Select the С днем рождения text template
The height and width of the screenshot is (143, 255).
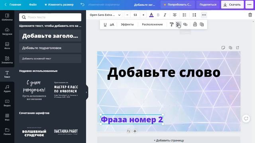[34, 90]
